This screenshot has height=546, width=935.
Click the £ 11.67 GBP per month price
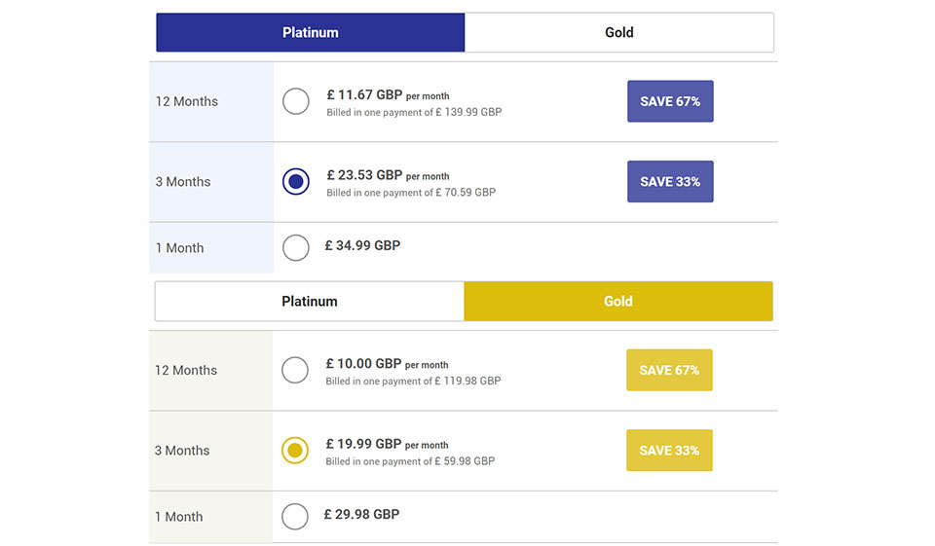[x=388, y=95]
